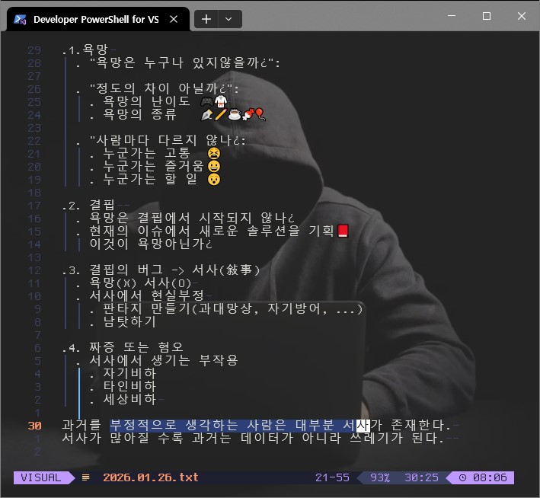Click the heading .3. 결핍의 버그 -> 서사

click(x=161, y=270)
